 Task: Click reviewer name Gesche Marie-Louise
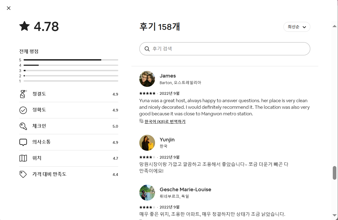(x=185, y=190)
